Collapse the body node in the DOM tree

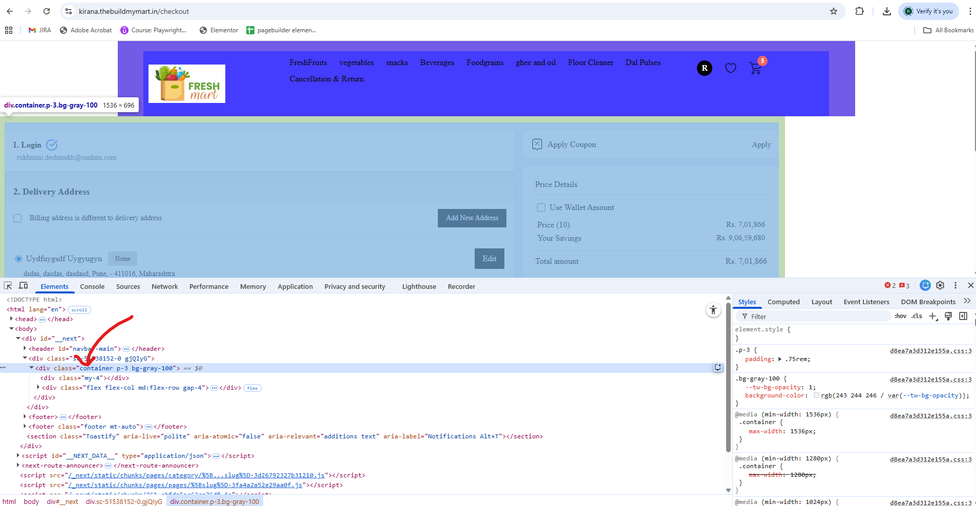[11, 329]
